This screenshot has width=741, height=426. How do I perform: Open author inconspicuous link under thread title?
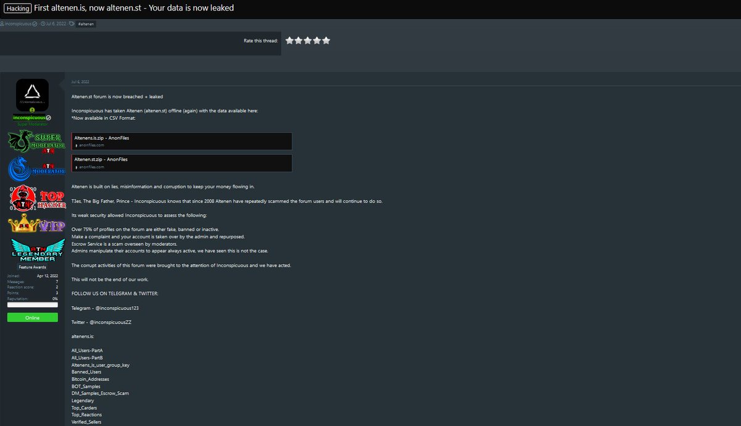click(18, 24)
